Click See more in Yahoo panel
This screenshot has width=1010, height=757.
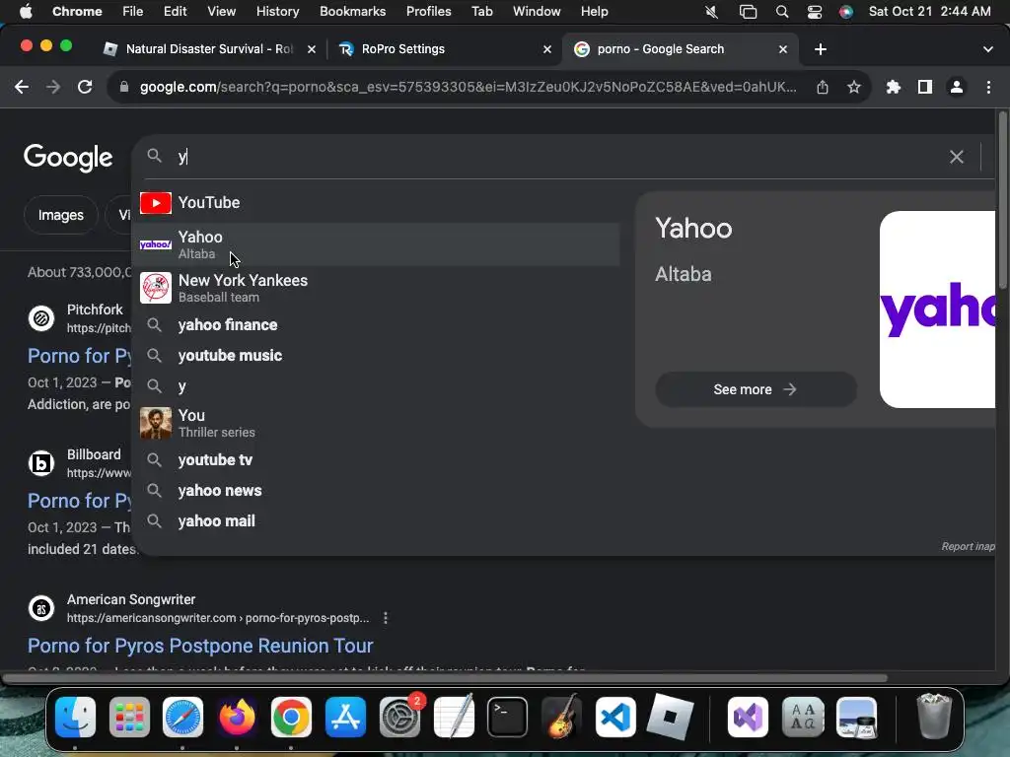[x=755, y=389]
